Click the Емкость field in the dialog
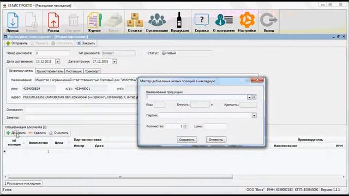The width and height of the screenshot is (349, 196). [200, 105]
